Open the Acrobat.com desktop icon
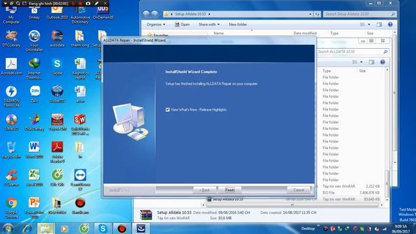 12,66
